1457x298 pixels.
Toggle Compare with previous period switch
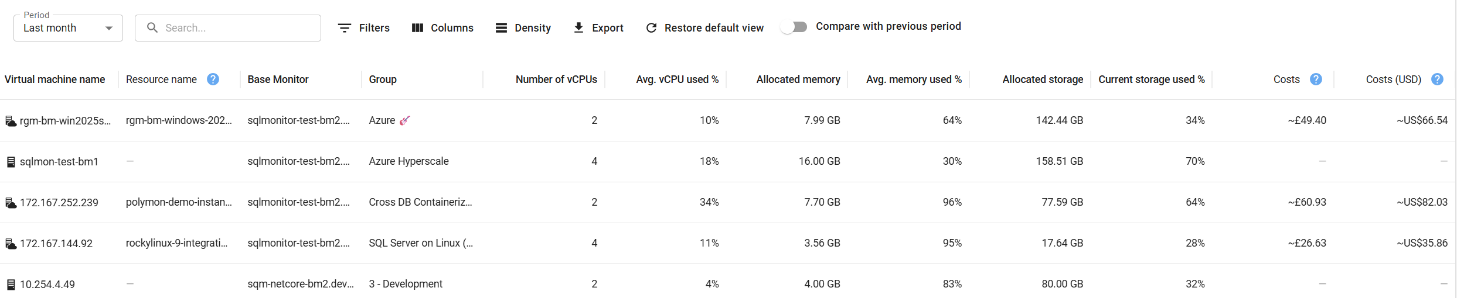(x=794, y=27)
